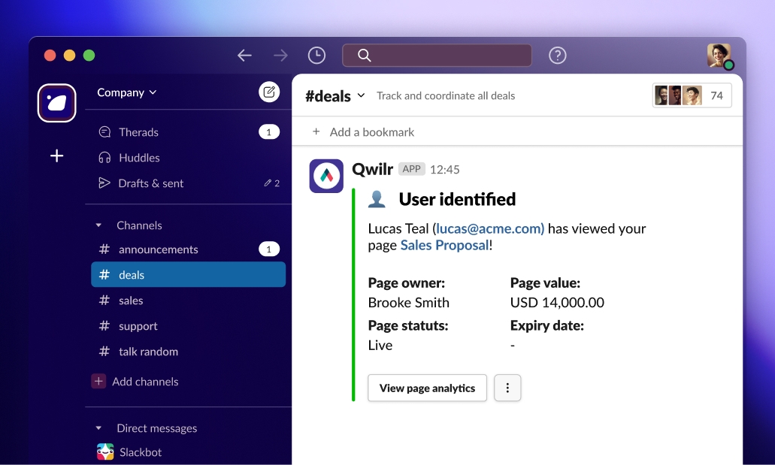Click the headphones icon beside Huddles
Image resolution: width=775 pixels, height=465 pixels.
tap(104, 158)
